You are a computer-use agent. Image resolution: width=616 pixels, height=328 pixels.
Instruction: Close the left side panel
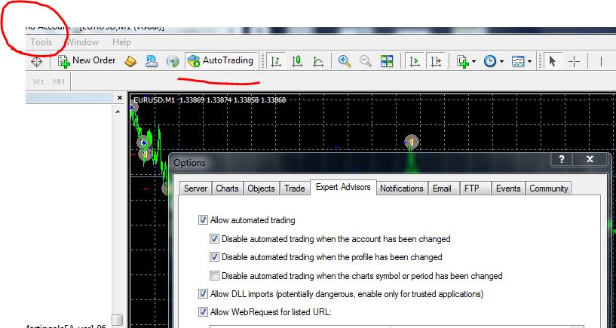click(120, 98)
